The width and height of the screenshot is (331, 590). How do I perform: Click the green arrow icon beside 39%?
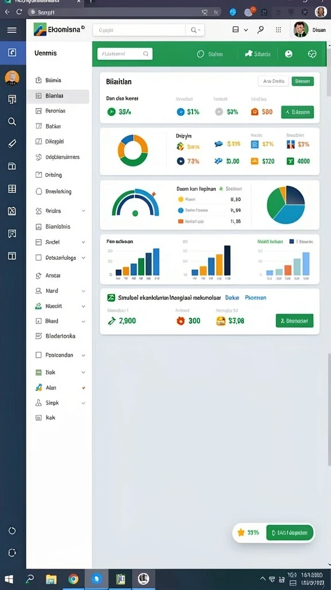pyautogui.click(x=111, y=112)
